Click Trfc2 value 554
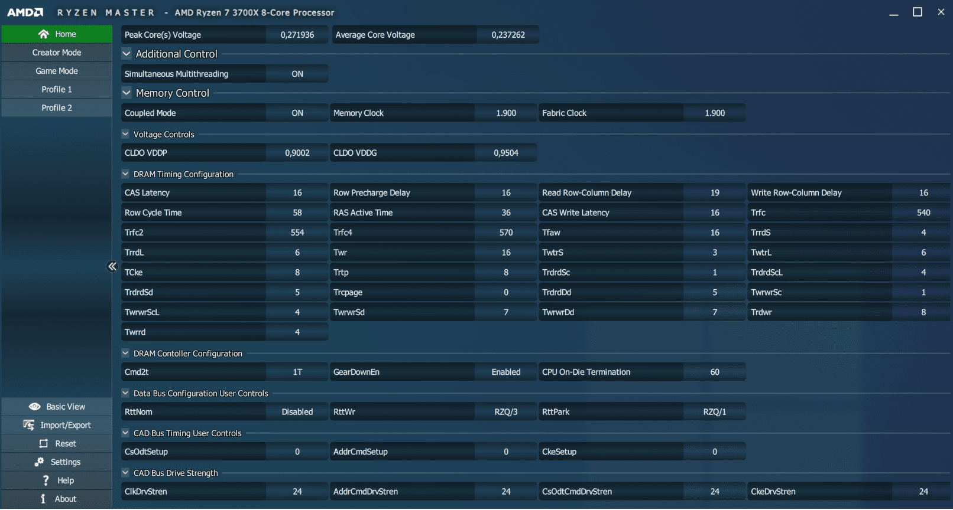This screenshot has width=953, height=510. click(297, 233)
